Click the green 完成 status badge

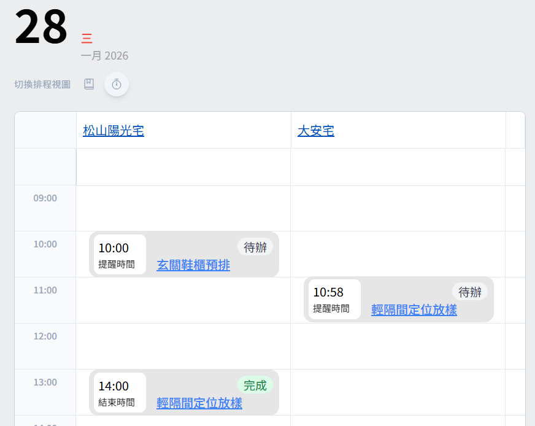pos(255,385)
